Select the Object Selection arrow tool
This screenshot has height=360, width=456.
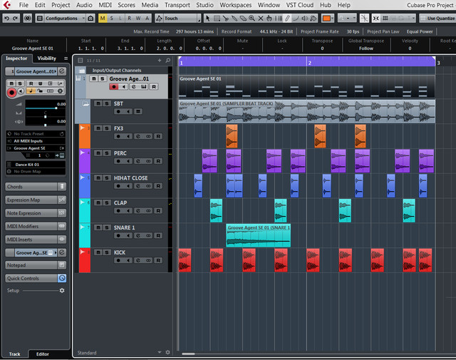click(207, 19)
